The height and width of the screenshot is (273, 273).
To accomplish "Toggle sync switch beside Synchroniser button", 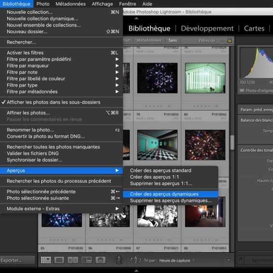I will point(241,260).
